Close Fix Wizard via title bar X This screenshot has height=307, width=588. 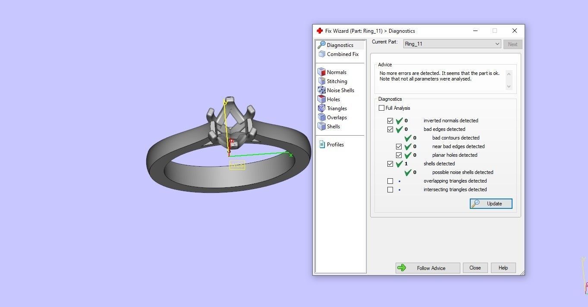tap(514, 31)
